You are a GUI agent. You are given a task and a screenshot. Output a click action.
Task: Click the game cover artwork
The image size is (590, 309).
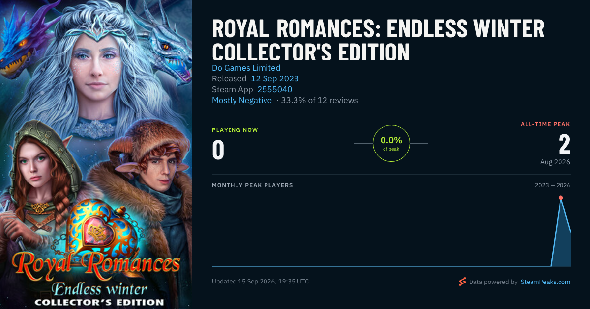[x=96, y=154]
